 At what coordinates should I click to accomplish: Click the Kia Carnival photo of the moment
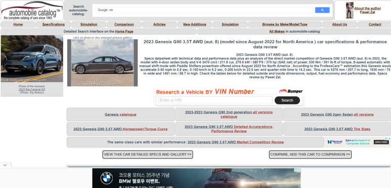pyautogui.click(x=32, y=59)
